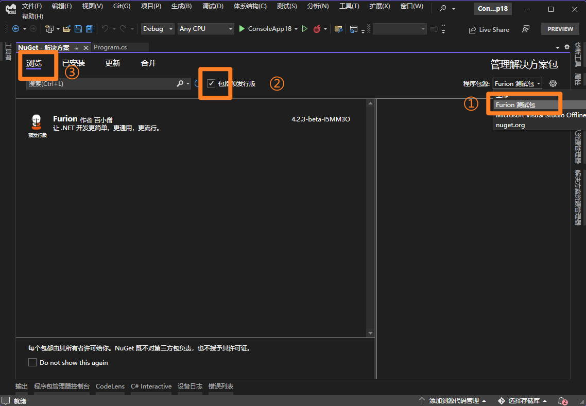The image size is (586, 406).
Task: Click the green Start debugging play icon
Action: click(x=242, y=29)
